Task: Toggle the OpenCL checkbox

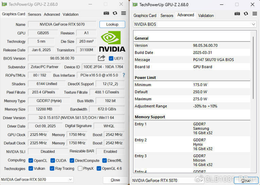Action: [x=31, y=161]
